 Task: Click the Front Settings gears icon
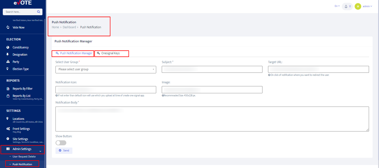point(8,129)
